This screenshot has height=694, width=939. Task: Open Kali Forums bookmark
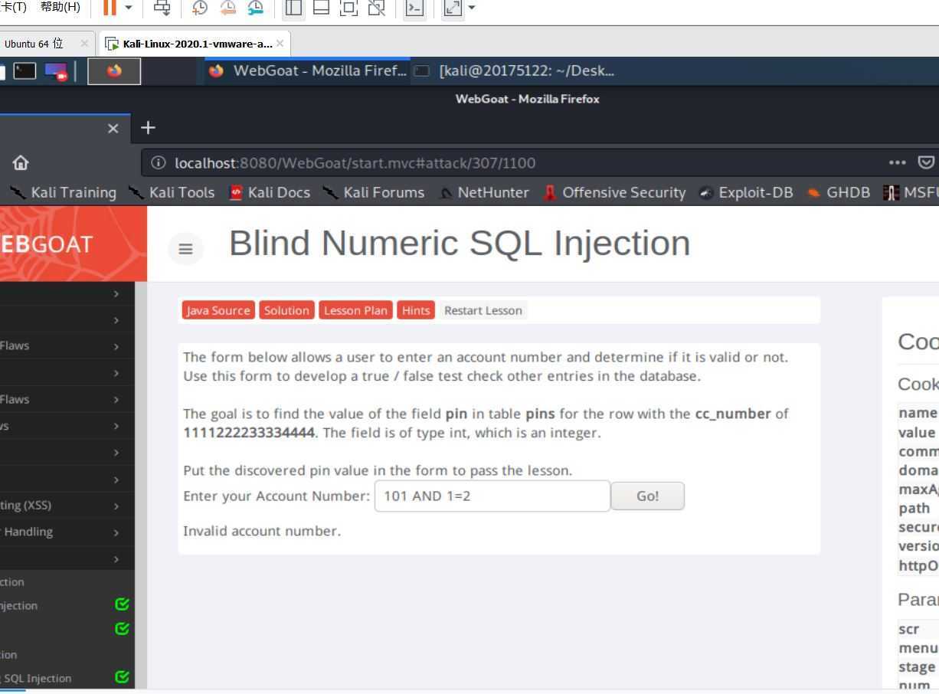(x=373, y=192)
